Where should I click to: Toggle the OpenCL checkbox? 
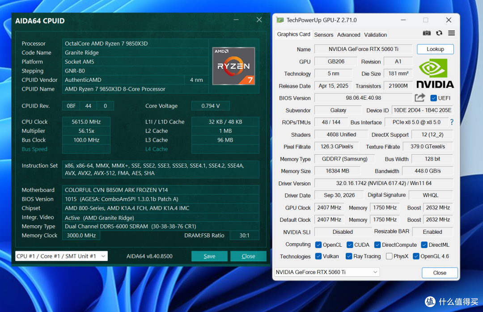point(318,245)
